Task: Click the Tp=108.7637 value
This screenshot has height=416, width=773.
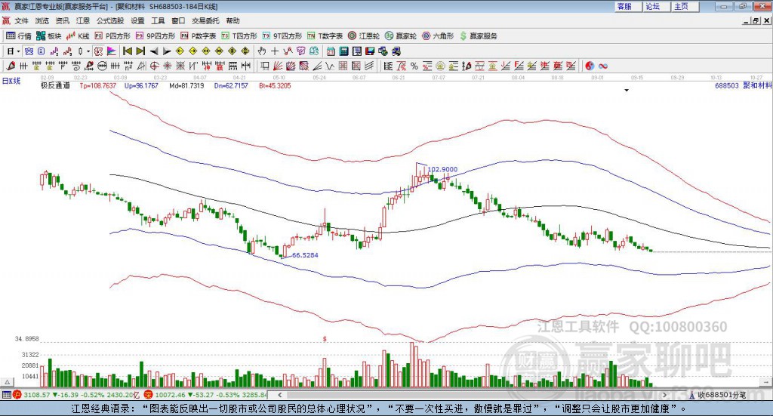Action: 98,86
